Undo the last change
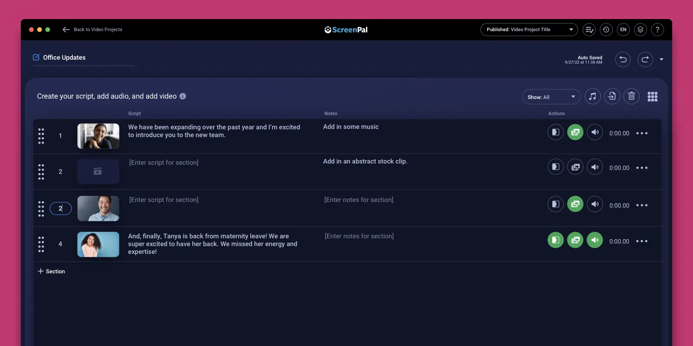 point(623,59)
